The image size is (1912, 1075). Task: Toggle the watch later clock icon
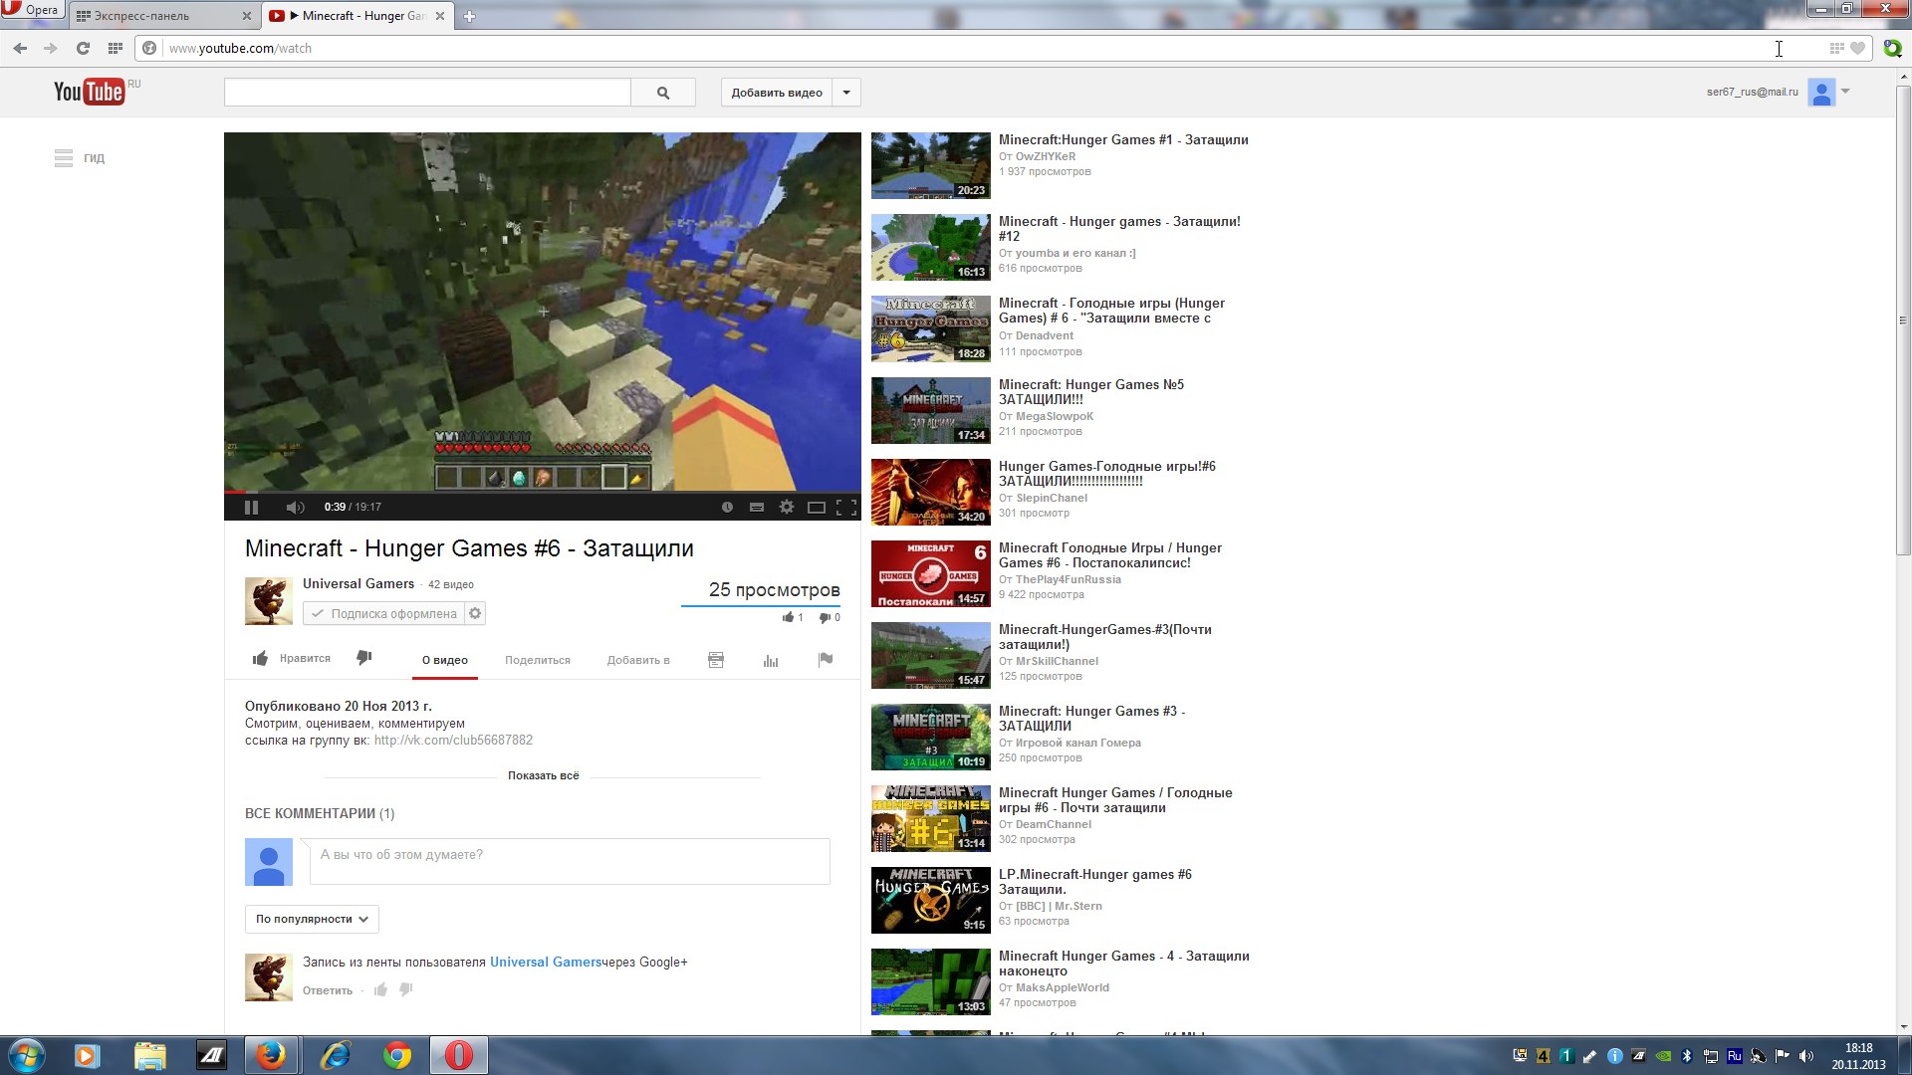[727, 507]
